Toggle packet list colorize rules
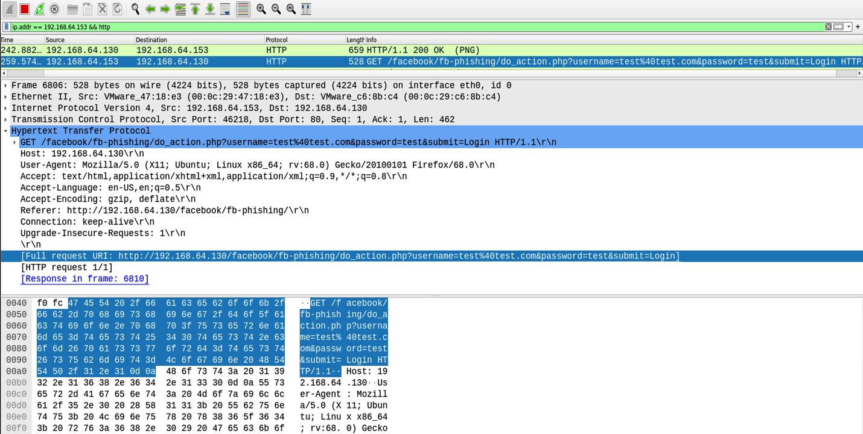 click(243, 9)
